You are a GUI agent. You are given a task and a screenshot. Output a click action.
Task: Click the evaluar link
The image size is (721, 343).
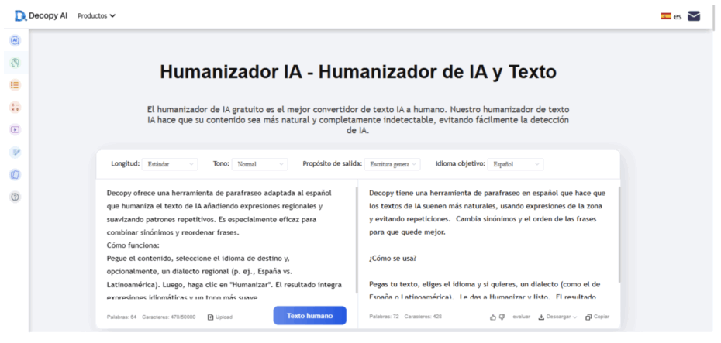(522, 317)
